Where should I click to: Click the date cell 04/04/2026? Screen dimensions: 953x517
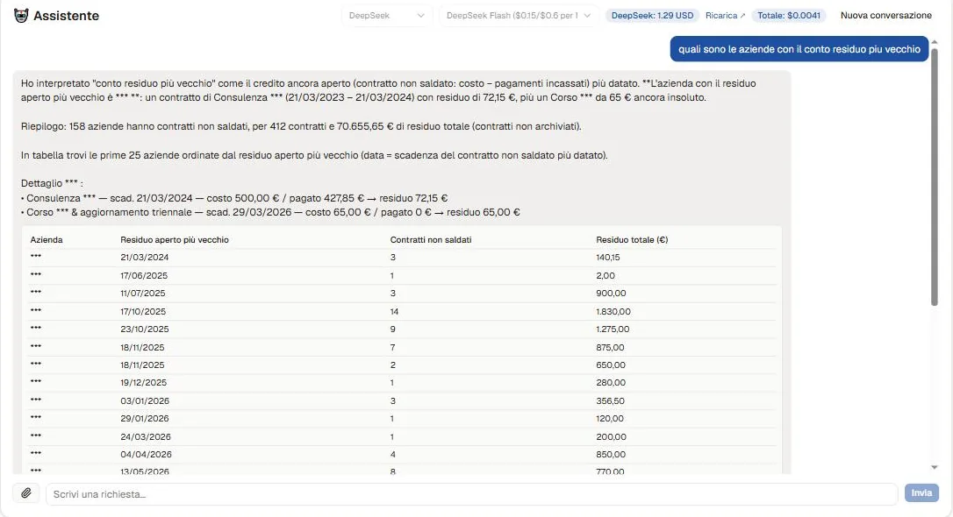(146, 454)
